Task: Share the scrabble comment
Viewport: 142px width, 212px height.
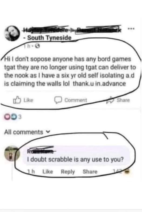Action: click(x=90, y=172)
